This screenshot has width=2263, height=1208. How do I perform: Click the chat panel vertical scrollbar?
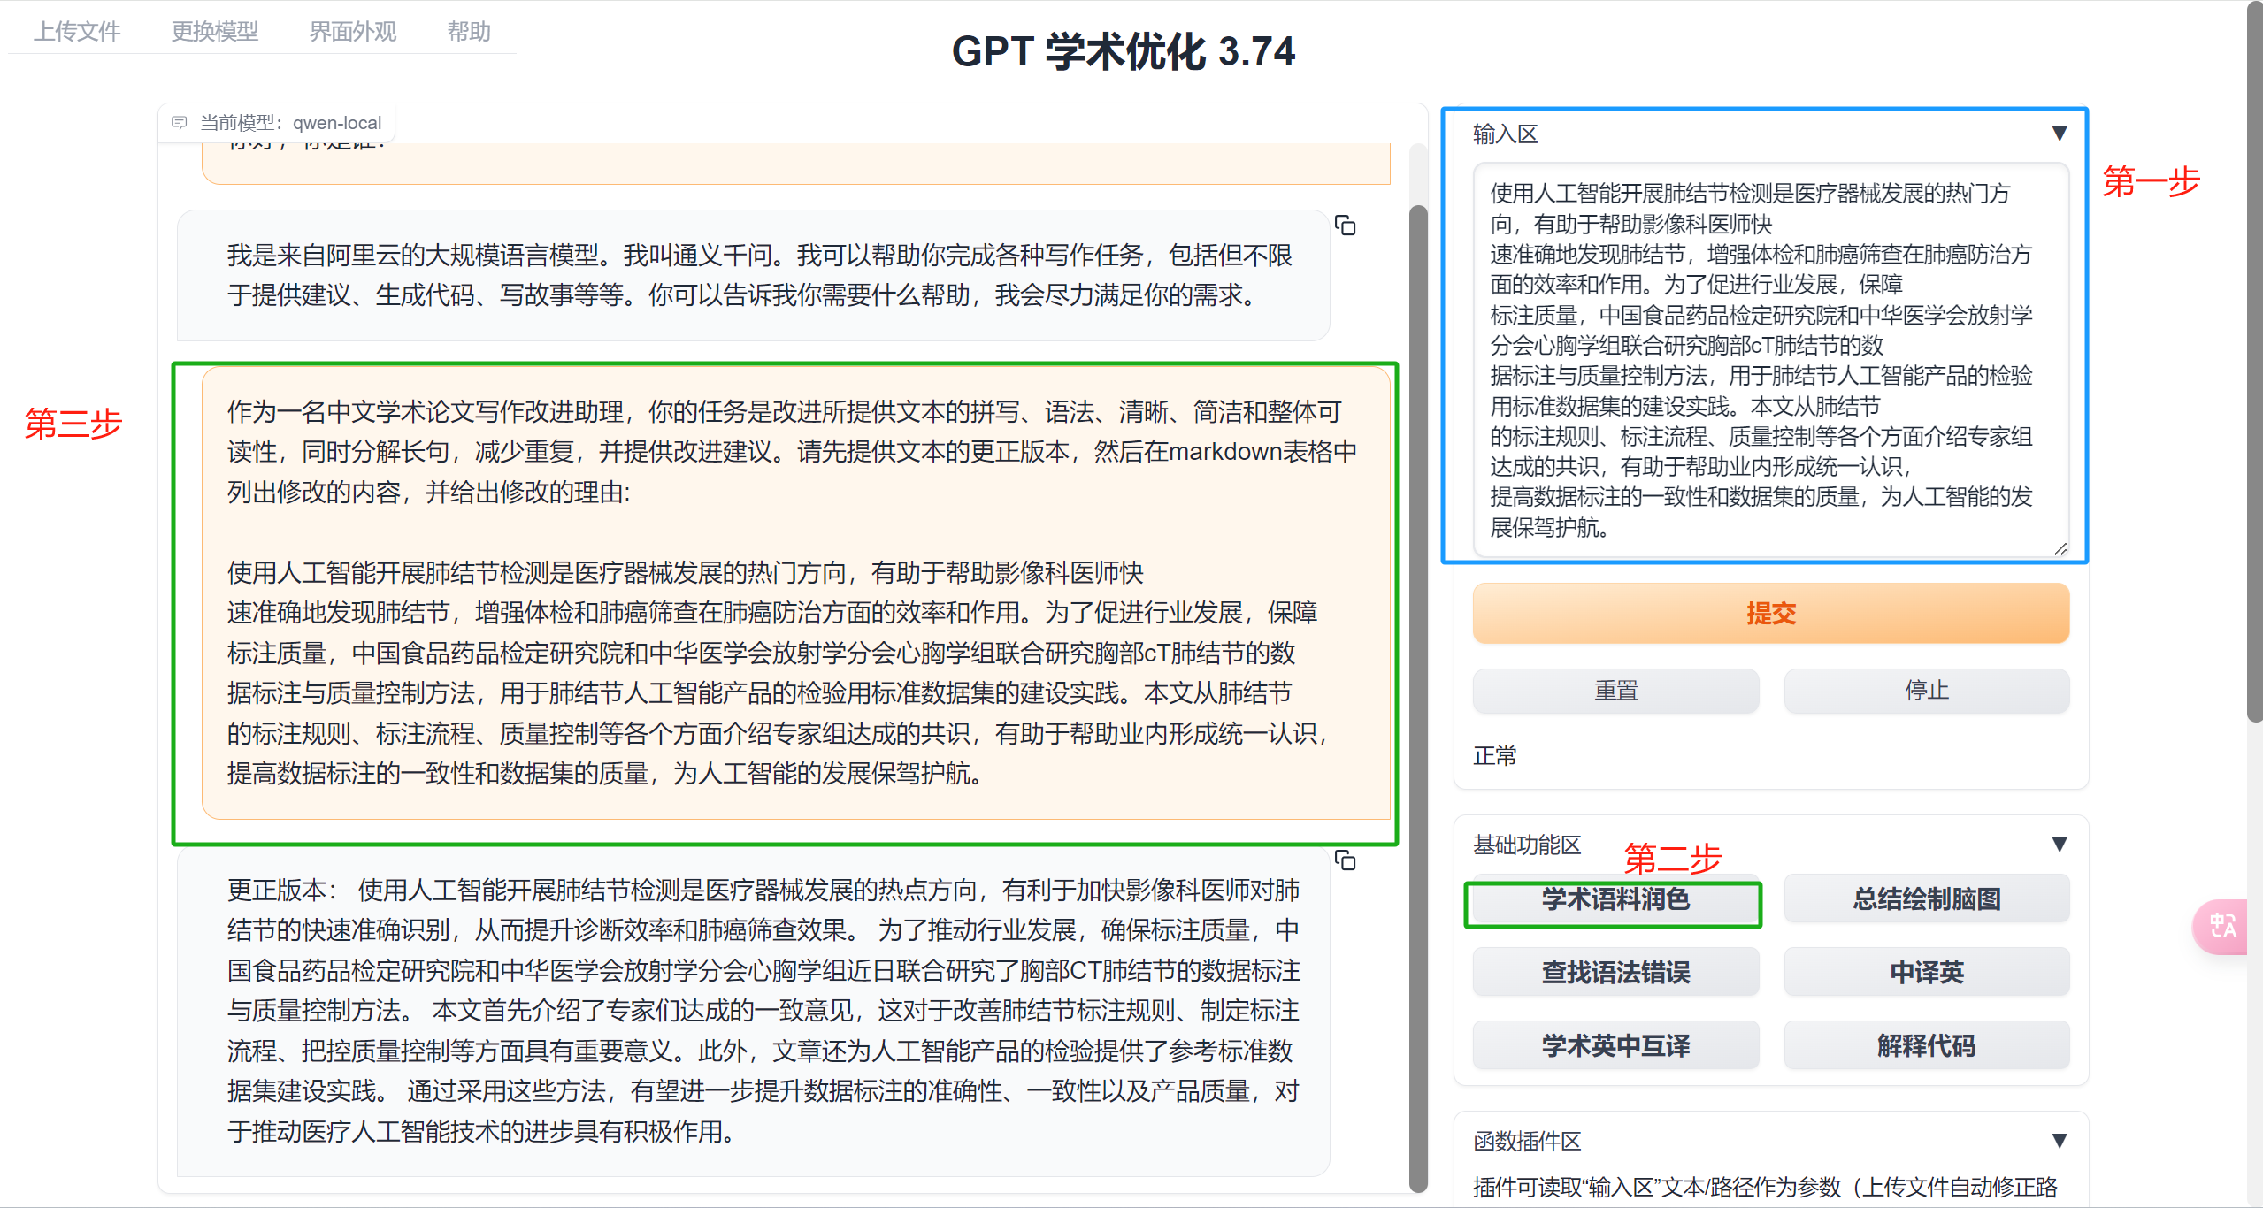pos(1418,699)
